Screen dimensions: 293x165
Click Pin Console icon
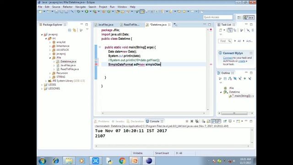pyautogui.click(x=225, y=121)
